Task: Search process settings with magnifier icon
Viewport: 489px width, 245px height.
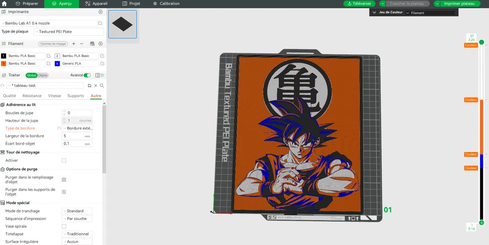Action: click(x=102, y=86)
